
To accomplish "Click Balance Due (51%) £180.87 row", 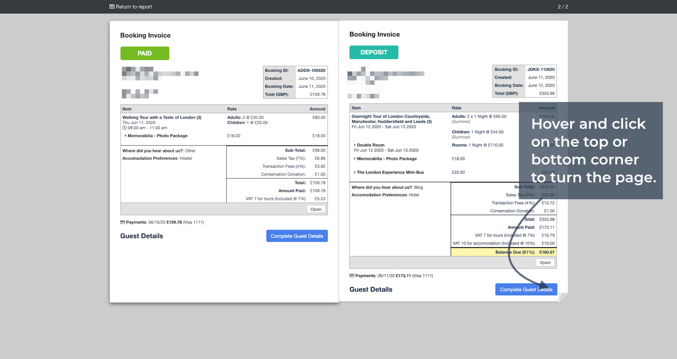I will [x=504, y=252].
